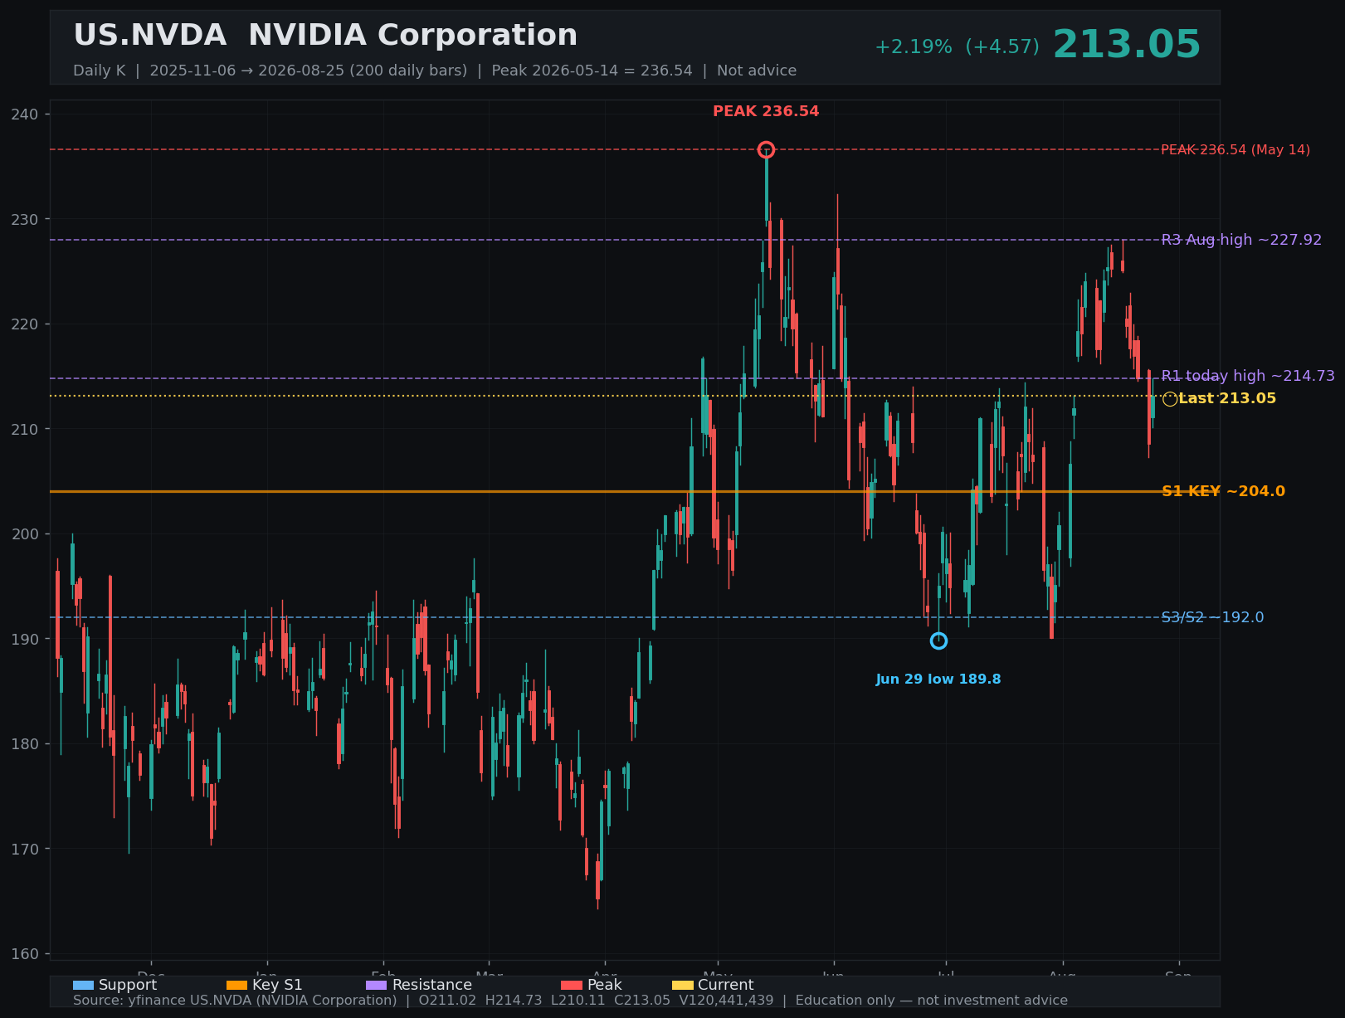Viewport: 1345px width, 1018px height.
Task: Click the red peak marker circle
Action: click(x=766, y=149)
